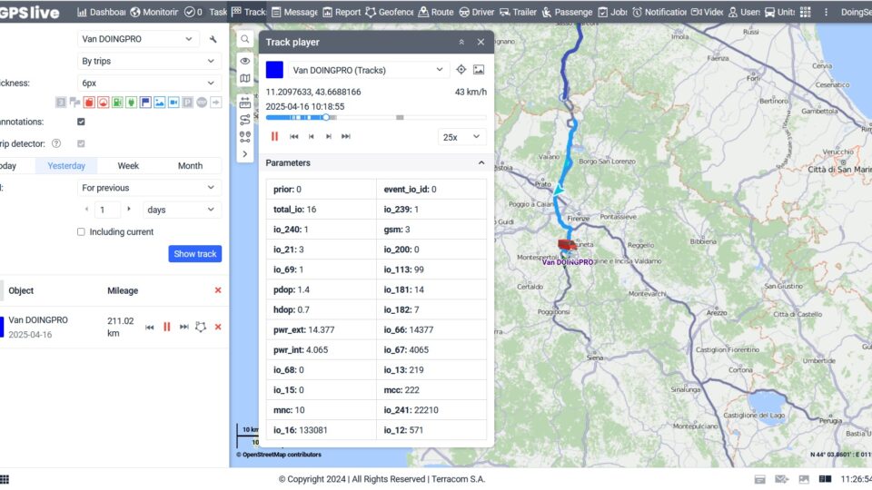Screen dimensions: 872x490
Task: Center map on the tracked unit
Action: tap(461, 70)
